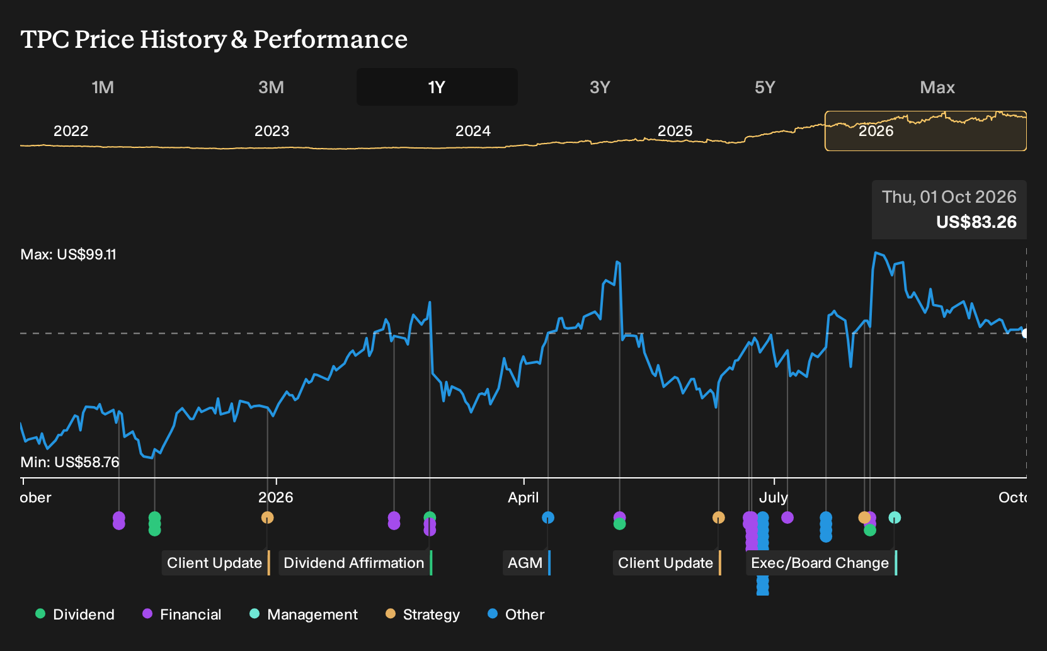Screen dimensions: 1047x651
Task: Jump to 2023 in the overview chart
Action: [x=272, y=131]
